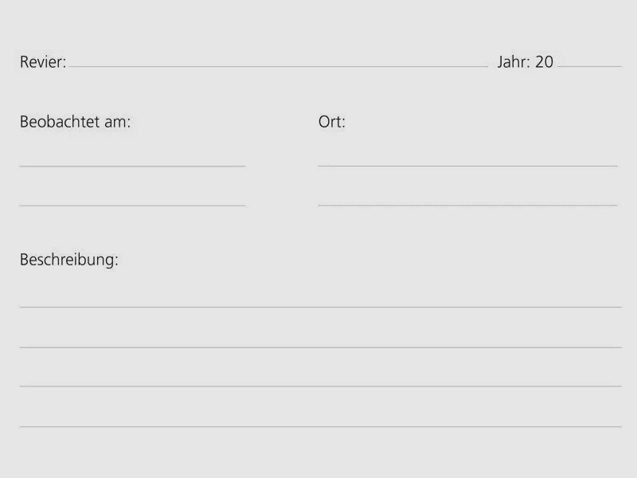Image resolution: width=637 pixels, height=478 pixels.
Task: Click the colon after Revier
Action: pos(64,64)
